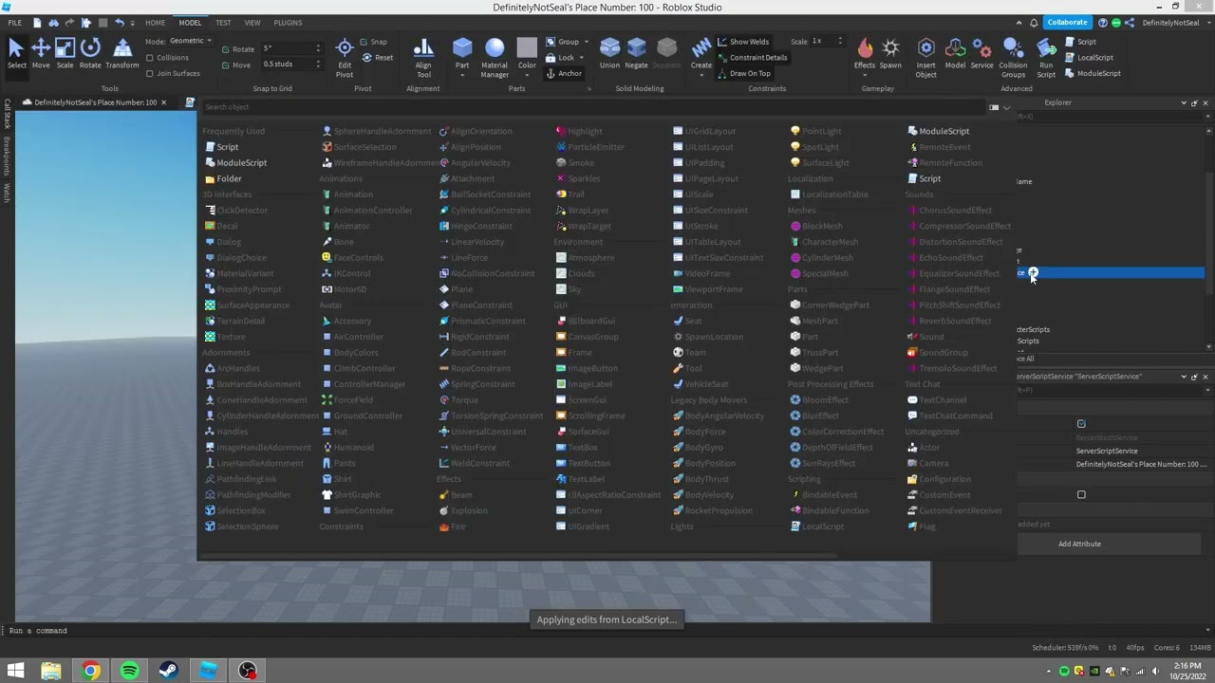This screenshot has width=1215, height=683.
Task: Click the add plus icon on selected Explorer row
Action: [x=1033, y=272]
